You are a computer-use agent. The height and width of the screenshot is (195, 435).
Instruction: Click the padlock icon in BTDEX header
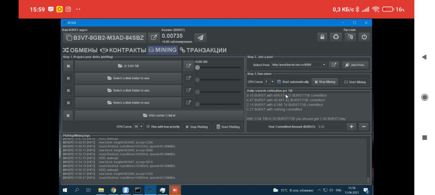pos(322,37)
